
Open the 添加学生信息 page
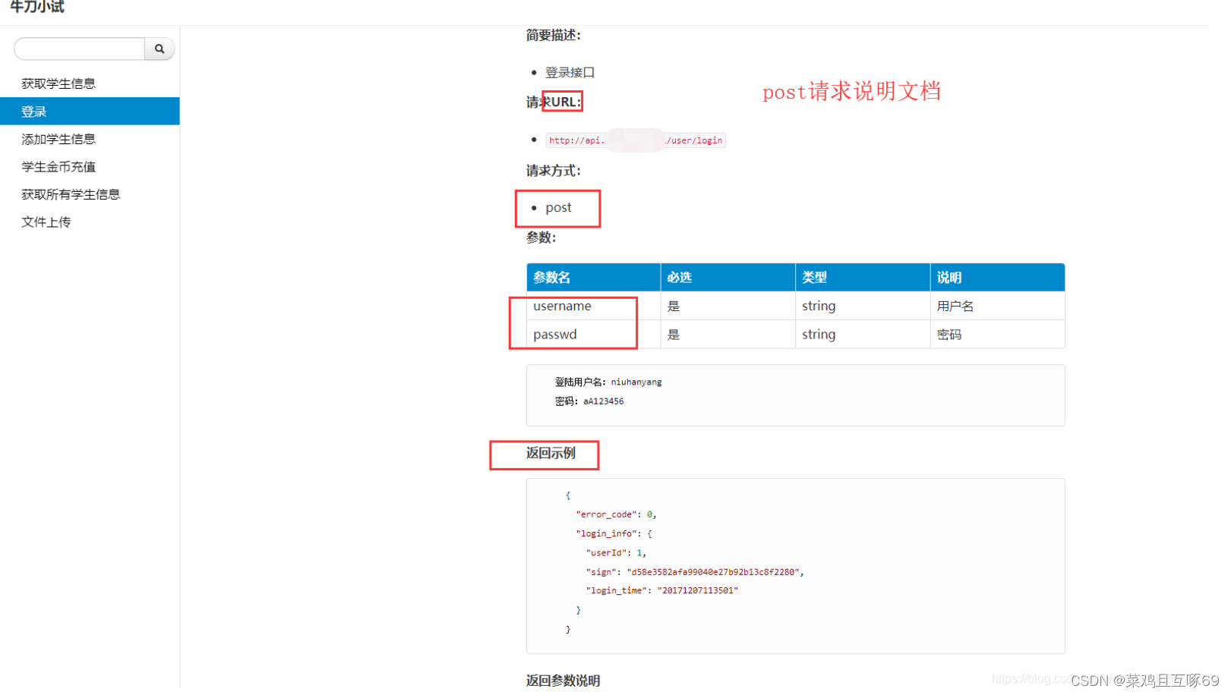58,139
